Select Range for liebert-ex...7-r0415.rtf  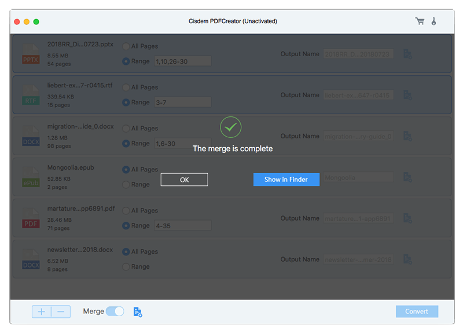click(126, 103)
